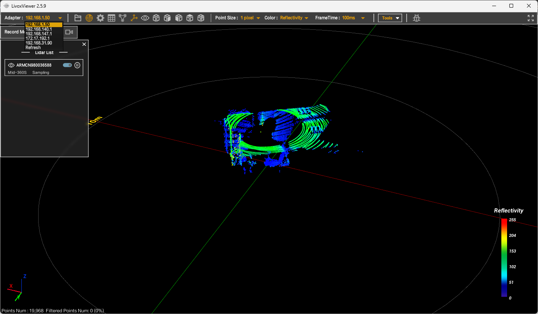538x314 pixels.
Task: Click the Points Num: 19,968 status text
Action: click(23, 311)
